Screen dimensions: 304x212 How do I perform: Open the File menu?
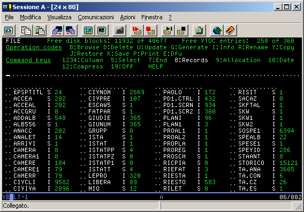point(9,17)
